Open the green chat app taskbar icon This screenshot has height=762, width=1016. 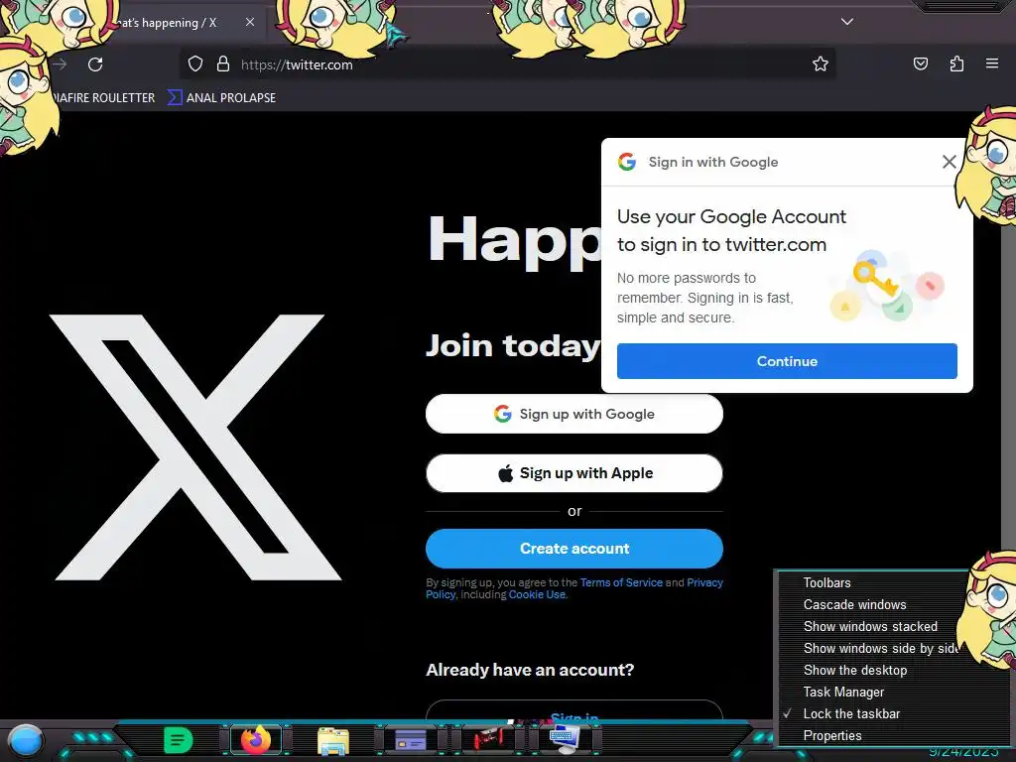click(x=179, y=740)
